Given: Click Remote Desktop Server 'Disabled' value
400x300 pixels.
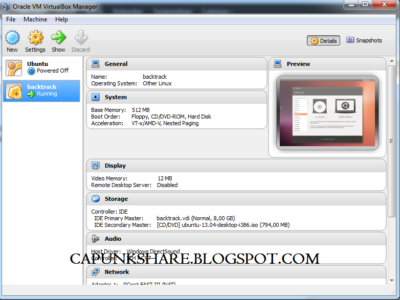Looking at the screenshot, I should [167, 185].
